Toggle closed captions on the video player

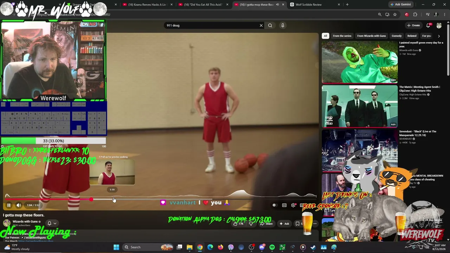click(284, 205)
